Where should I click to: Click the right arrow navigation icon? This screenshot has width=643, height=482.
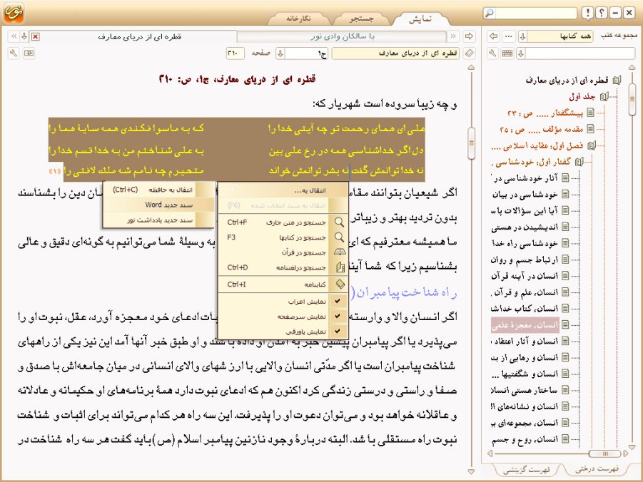[469, 36]
